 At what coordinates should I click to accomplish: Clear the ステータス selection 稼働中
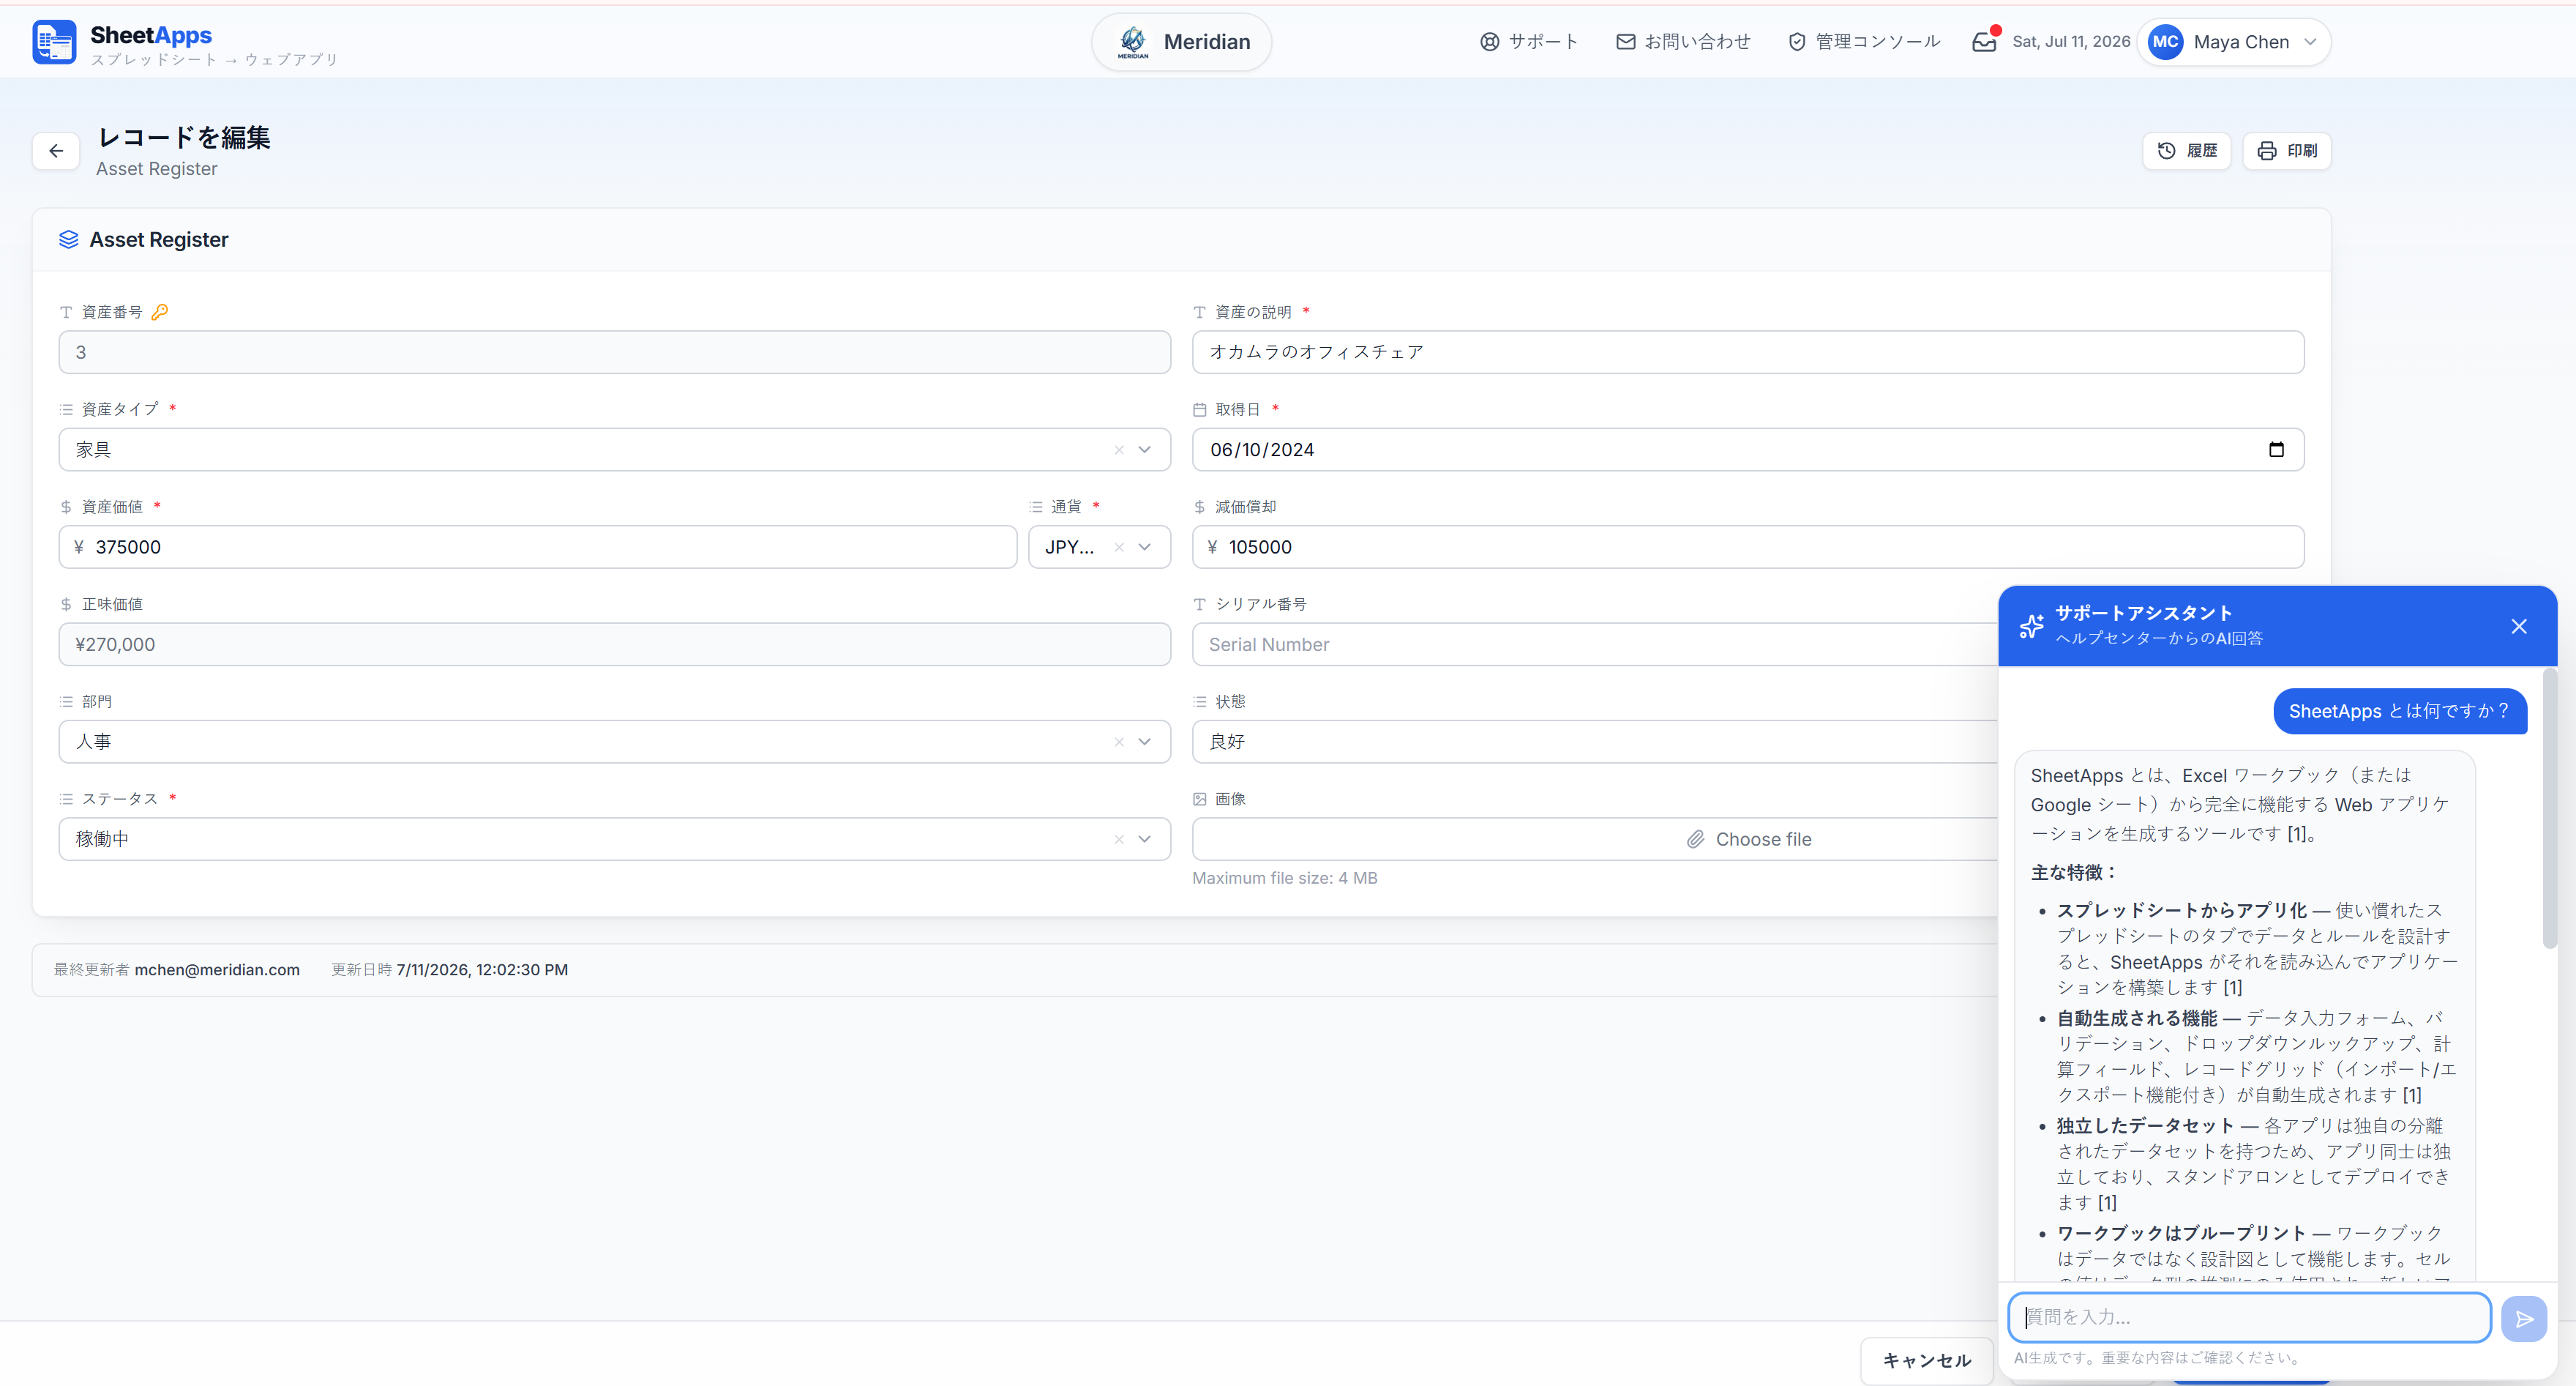point(1119,840)
